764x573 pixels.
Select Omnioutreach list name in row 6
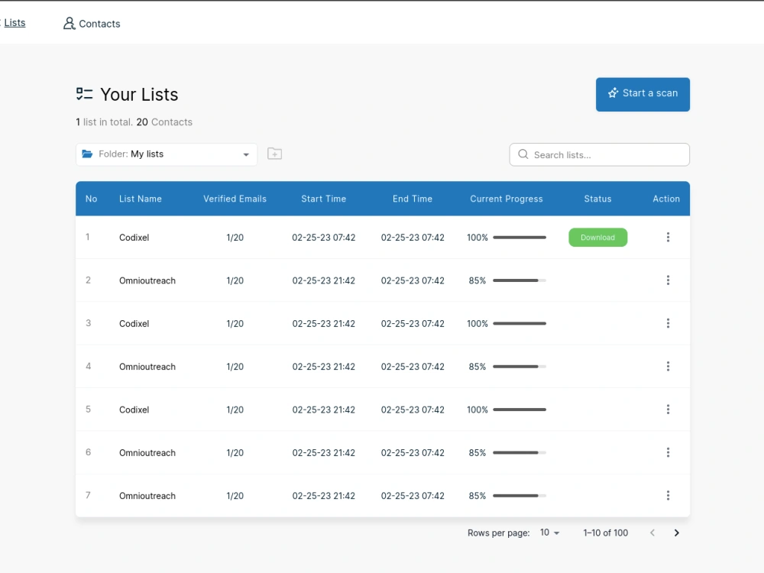click(147, 452)
